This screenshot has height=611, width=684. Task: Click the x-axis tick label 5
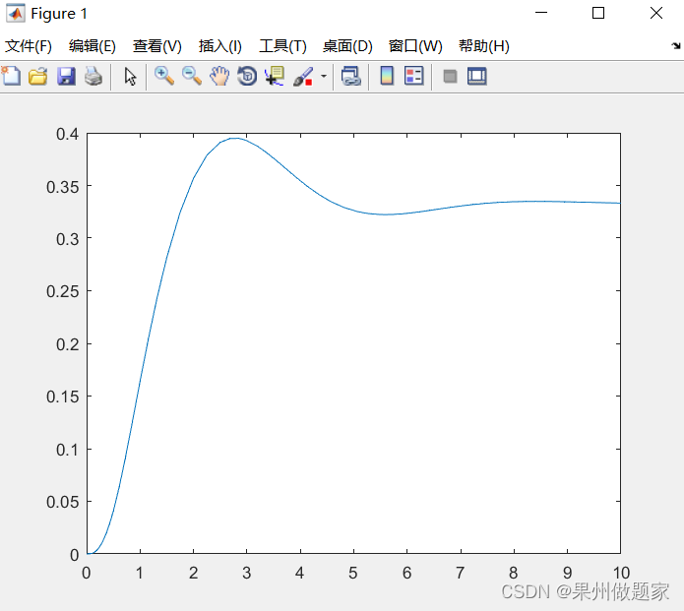(x=353, y=573)
